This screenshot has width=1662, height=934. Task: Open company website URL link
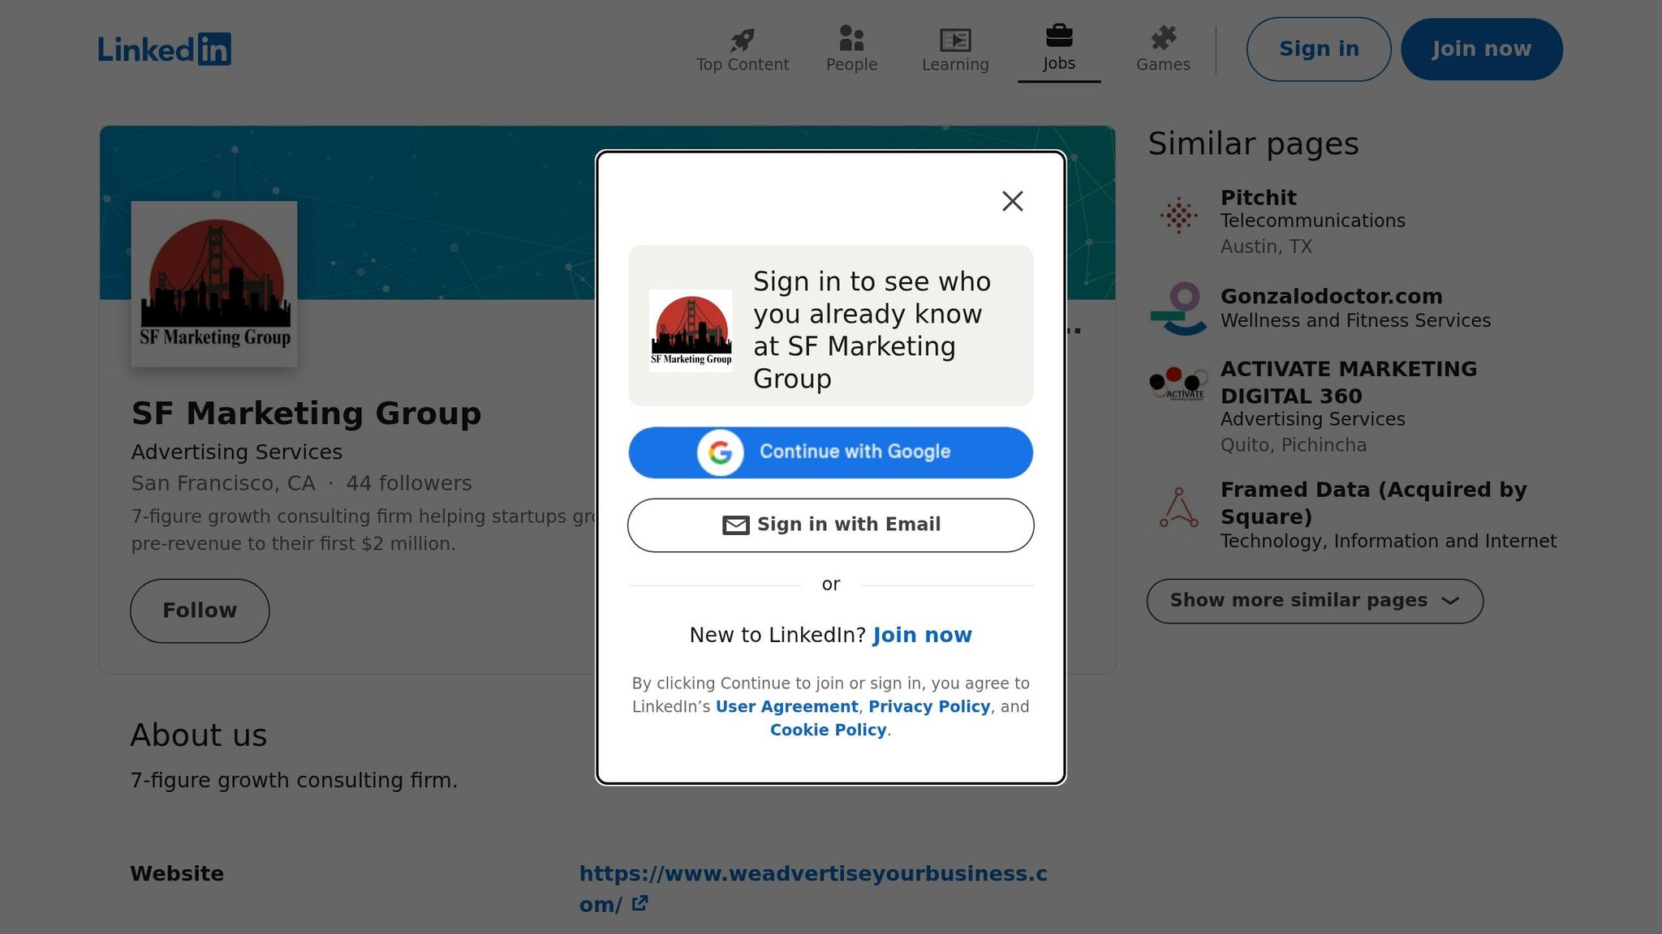pyautogui.click(x=813, y=889)
